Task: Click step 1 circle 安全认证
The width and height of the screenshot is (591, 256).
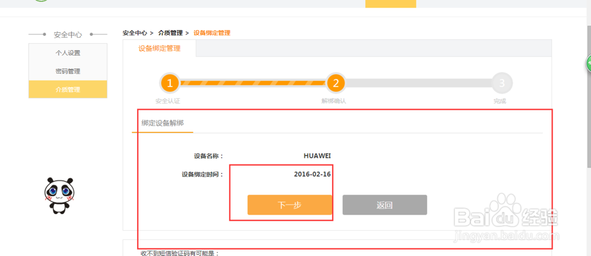Action: [x=170, y=83]
